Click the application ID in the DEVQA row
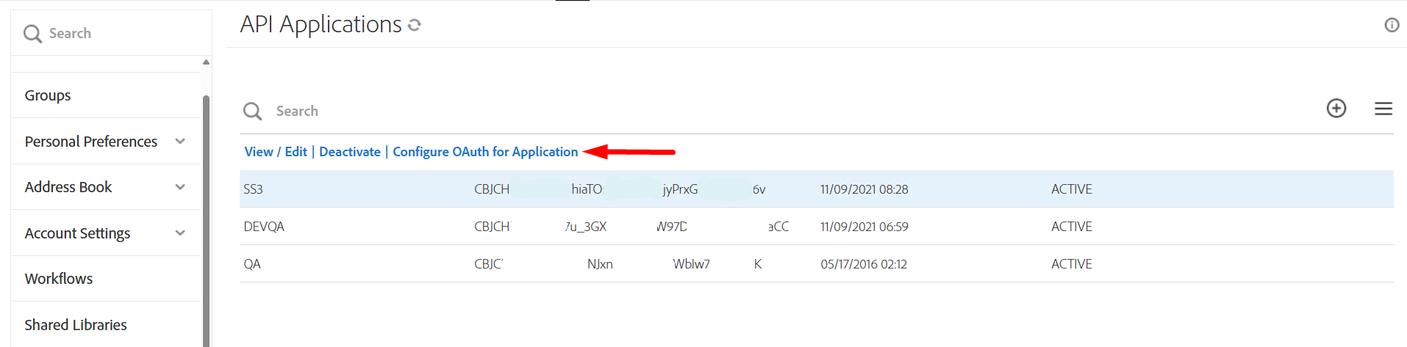Image resolution: width=1407 pixels, height=347 pixels. click(x=631, y=227)
